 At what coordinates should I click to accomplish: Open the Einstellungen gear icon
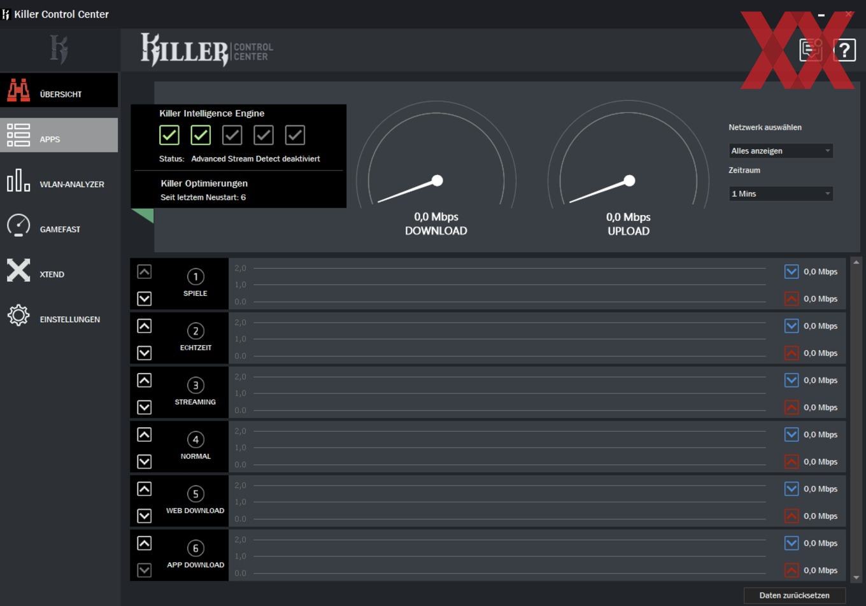click(x=18, y=316)
